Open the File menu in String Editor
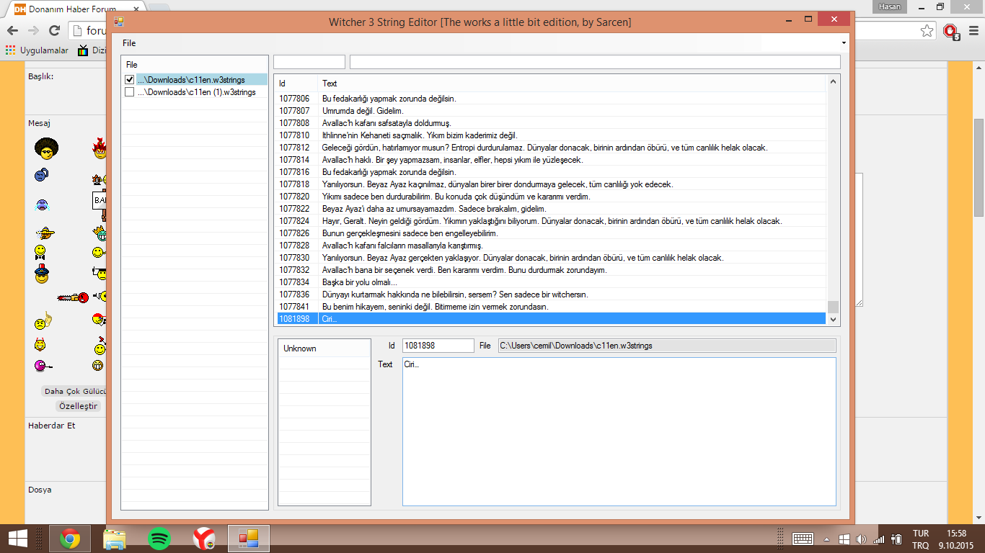 tap(128, 43)
